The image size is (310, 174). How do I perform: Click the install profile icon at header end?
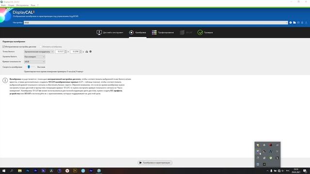(x=306, y=23)
